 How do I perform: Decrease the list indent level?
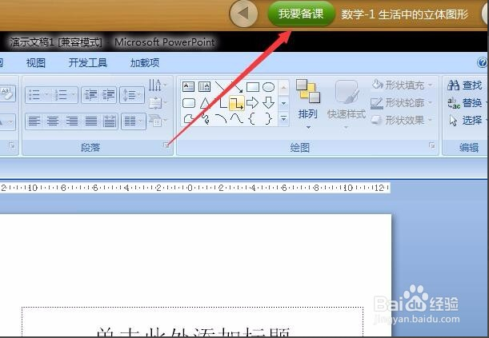90,94
